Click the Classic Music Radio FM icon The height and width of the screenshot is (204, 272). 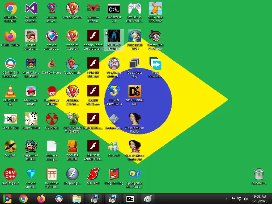tap(135, 150)
